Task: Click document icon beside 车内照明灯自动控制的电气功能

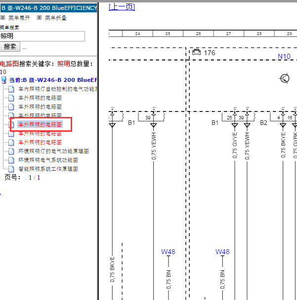Action: coord(11,89)
